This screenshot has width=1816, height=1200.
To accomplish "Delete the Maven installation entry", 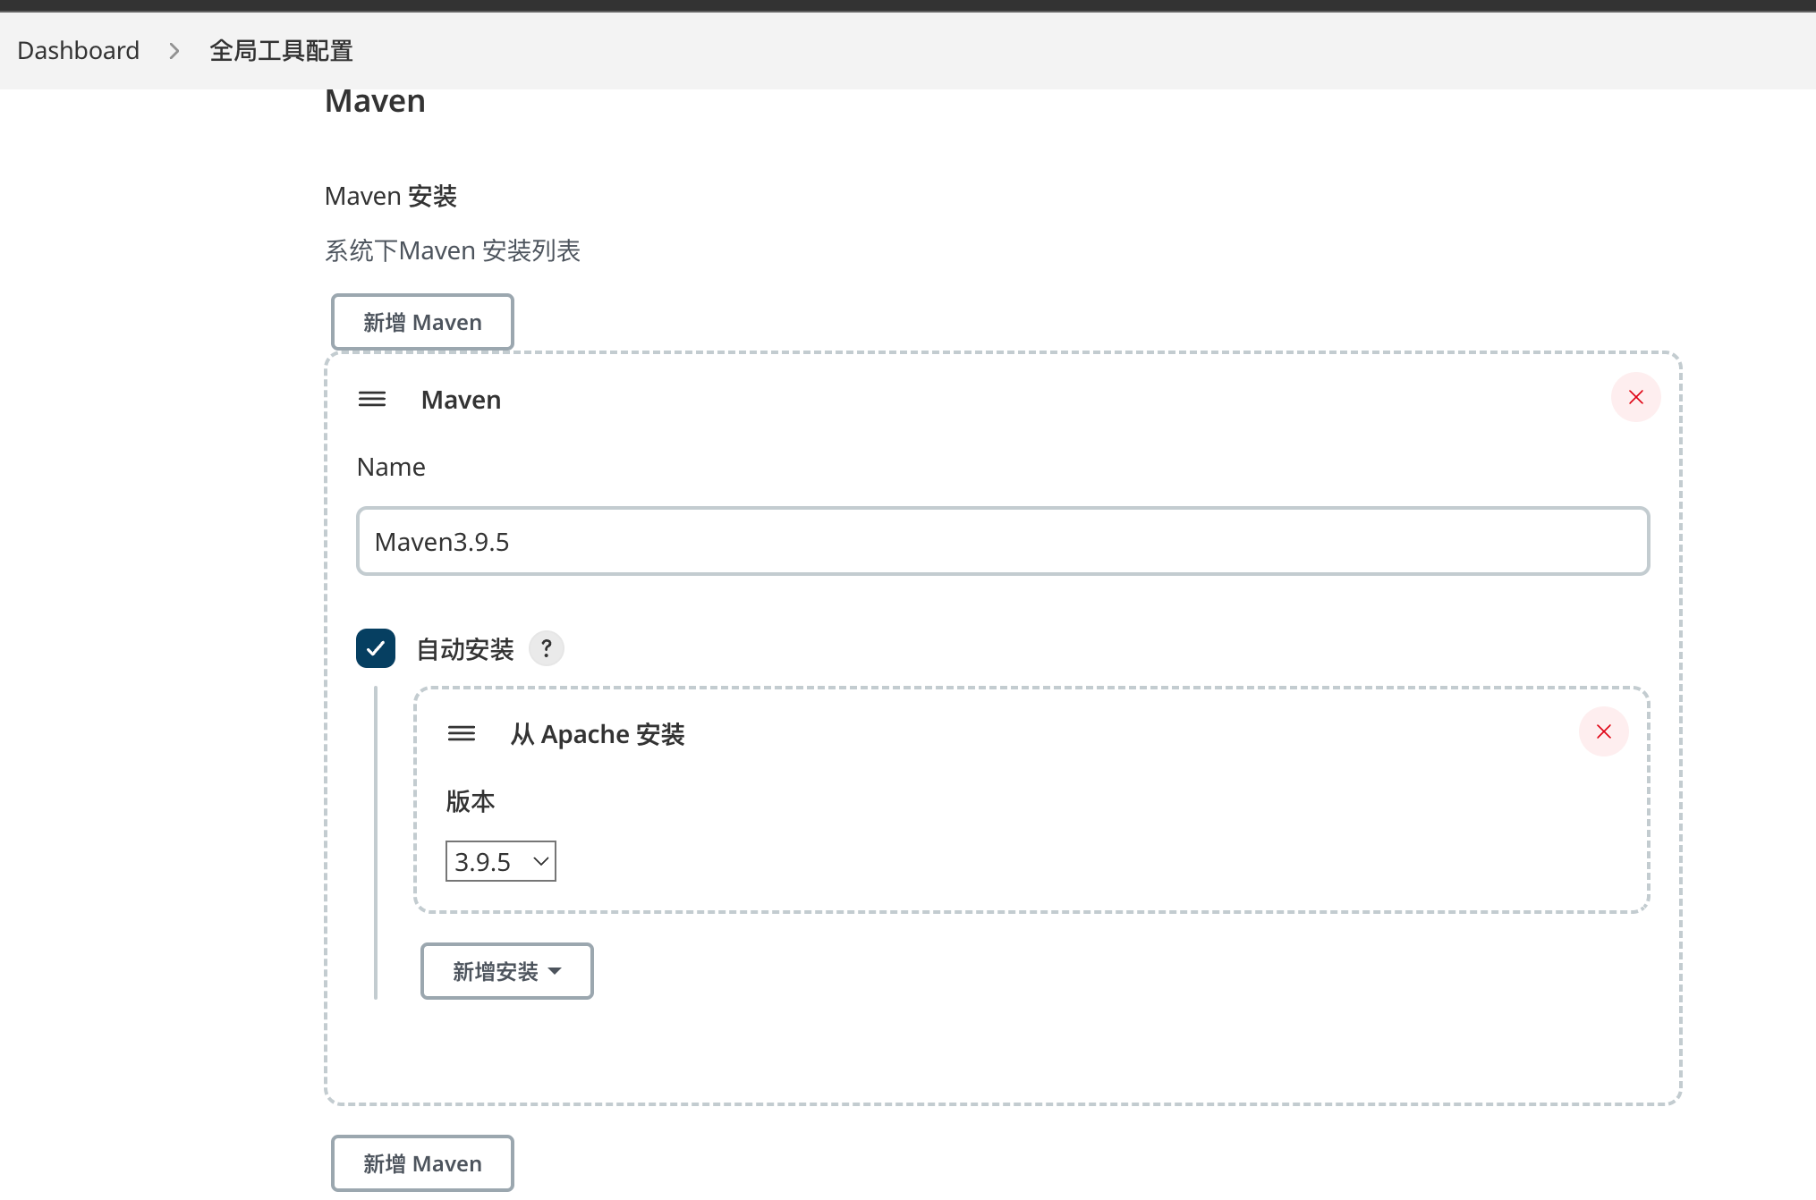I will [x=1635, y=397].
